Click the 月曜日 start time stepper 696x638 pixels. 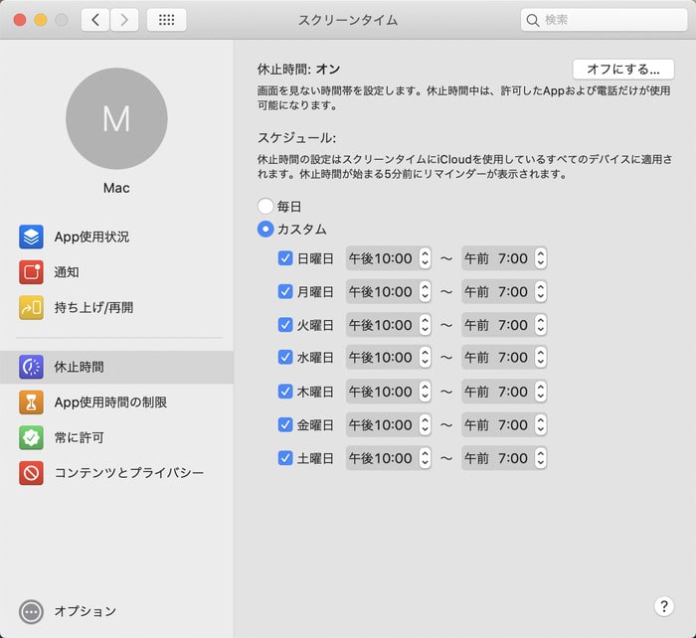(425, 292)
